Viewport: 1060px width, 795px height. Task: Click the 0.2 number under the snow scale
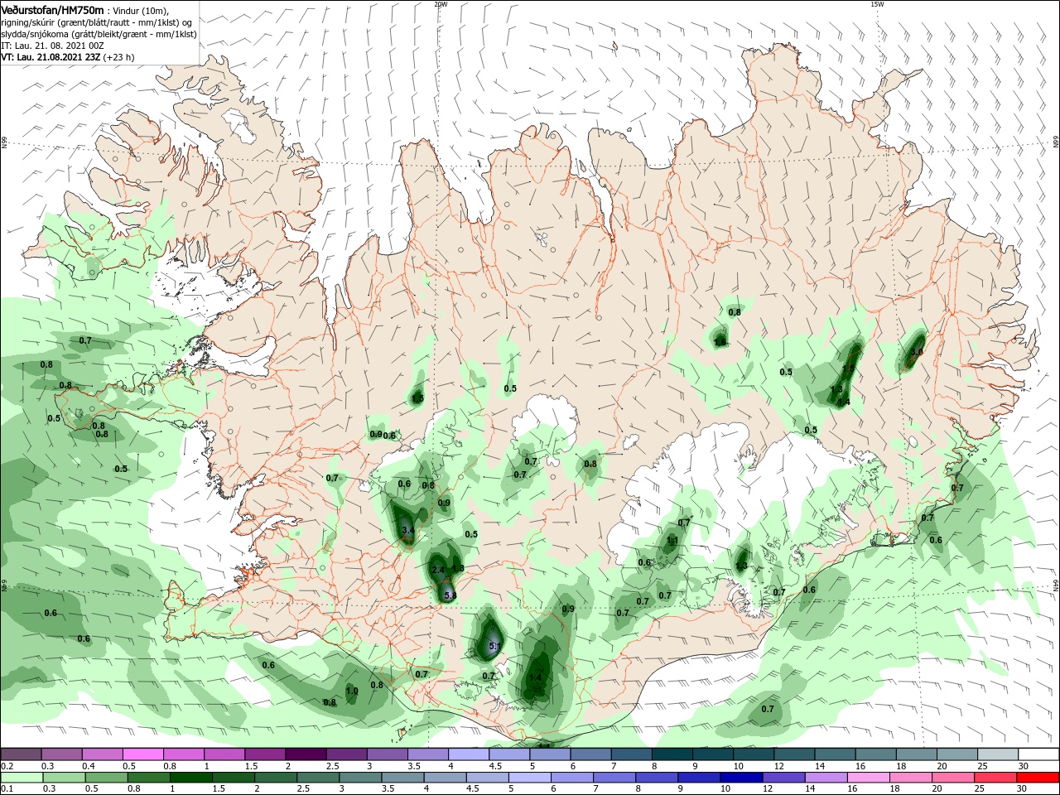pyautogui.click(x=7, y=766)
